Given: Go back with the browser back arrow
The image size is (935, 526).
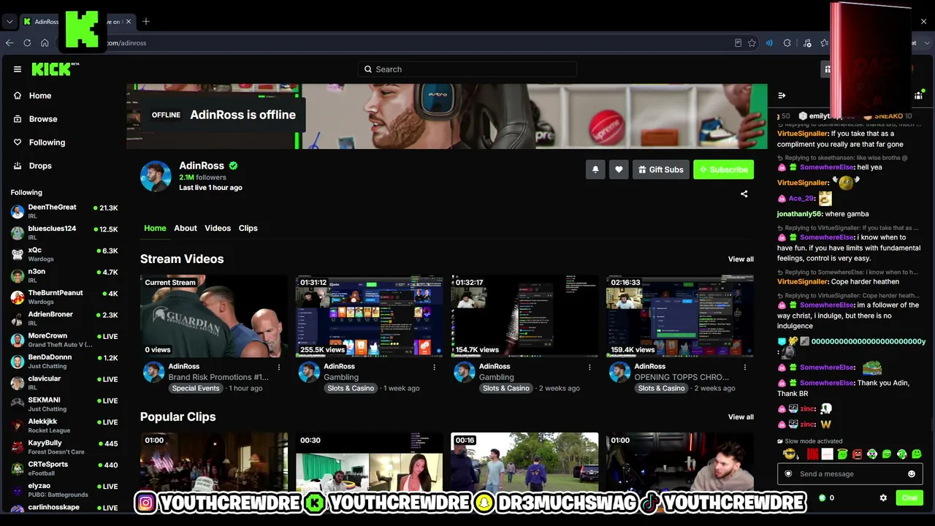Looking at the screenshot, I should pyautogui.click(x=9, y=43).
